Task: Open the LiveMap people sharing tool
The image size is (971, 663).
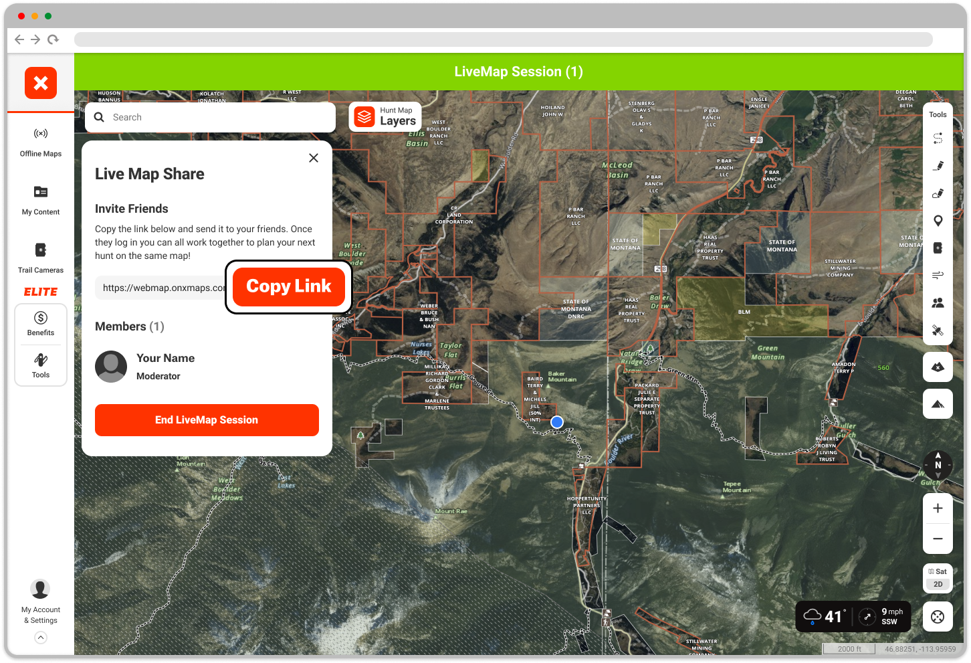Action: [938, 302]
